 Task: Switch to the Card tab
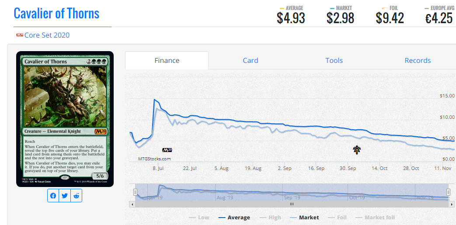point(251,60)
